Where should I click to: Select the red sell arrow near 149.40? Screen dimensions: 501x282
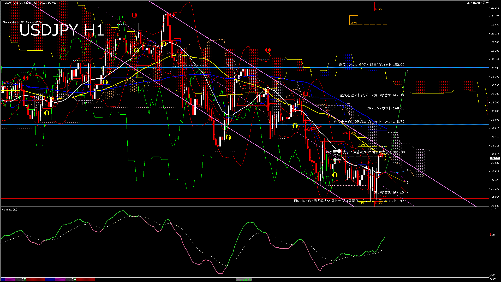[306, 93]
